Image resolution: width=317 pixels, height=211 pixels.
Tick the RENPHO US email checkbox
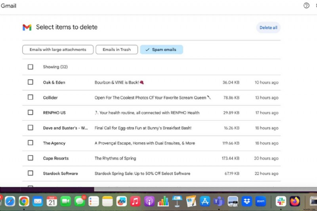[x=31, y=112]
